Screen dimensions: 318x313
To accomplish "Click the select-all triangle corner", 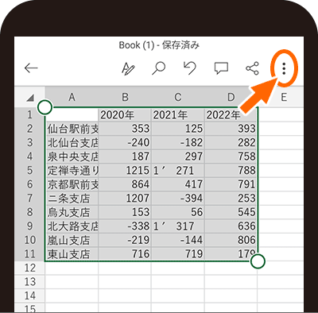I will coord(30,98).
